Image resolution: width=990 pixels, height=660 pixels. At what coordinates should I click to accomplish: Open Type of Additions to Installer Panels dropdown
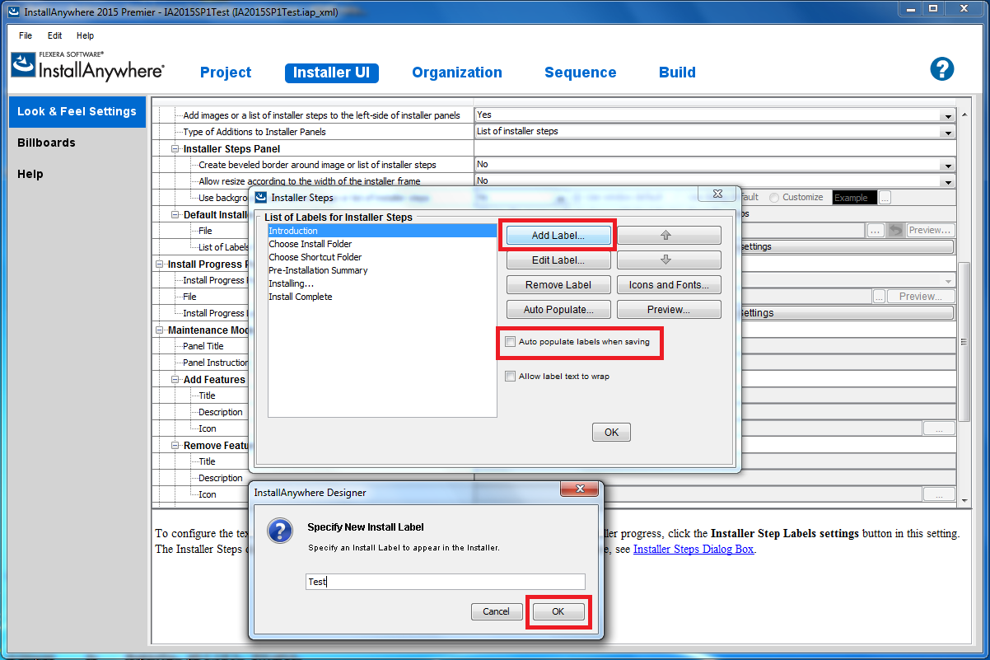click(x=949, y=132)
